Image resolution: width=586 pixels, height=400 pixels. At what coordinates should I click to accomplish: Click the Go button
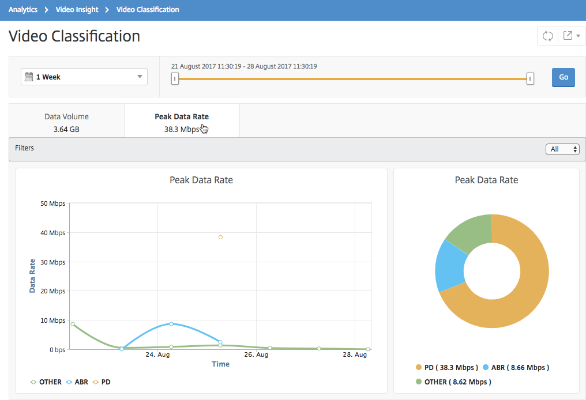point(563,77)
